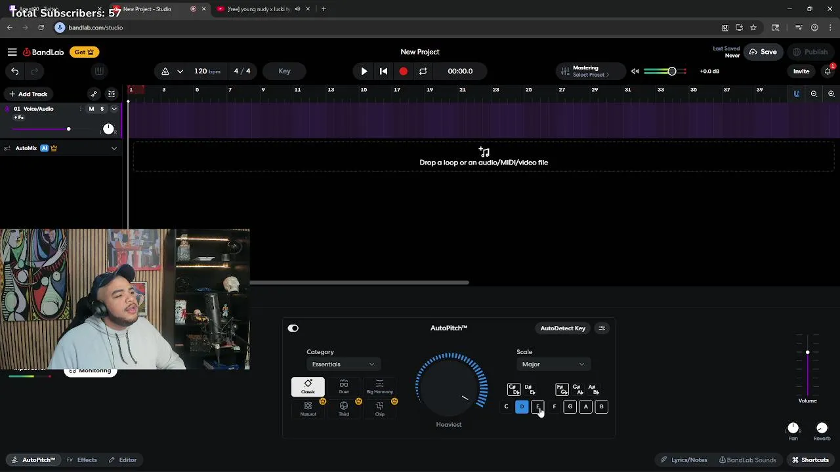Image resolution: width=840 pixels, height=472 pixels.
Task: Toggle AutoPitch power switch
Action: [293, 328]
